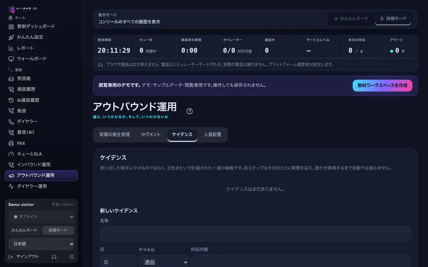Viewport: 428px width, 267px height.
Task: Click the アラート 0 件 status cell
Action: tap(402, 47)
